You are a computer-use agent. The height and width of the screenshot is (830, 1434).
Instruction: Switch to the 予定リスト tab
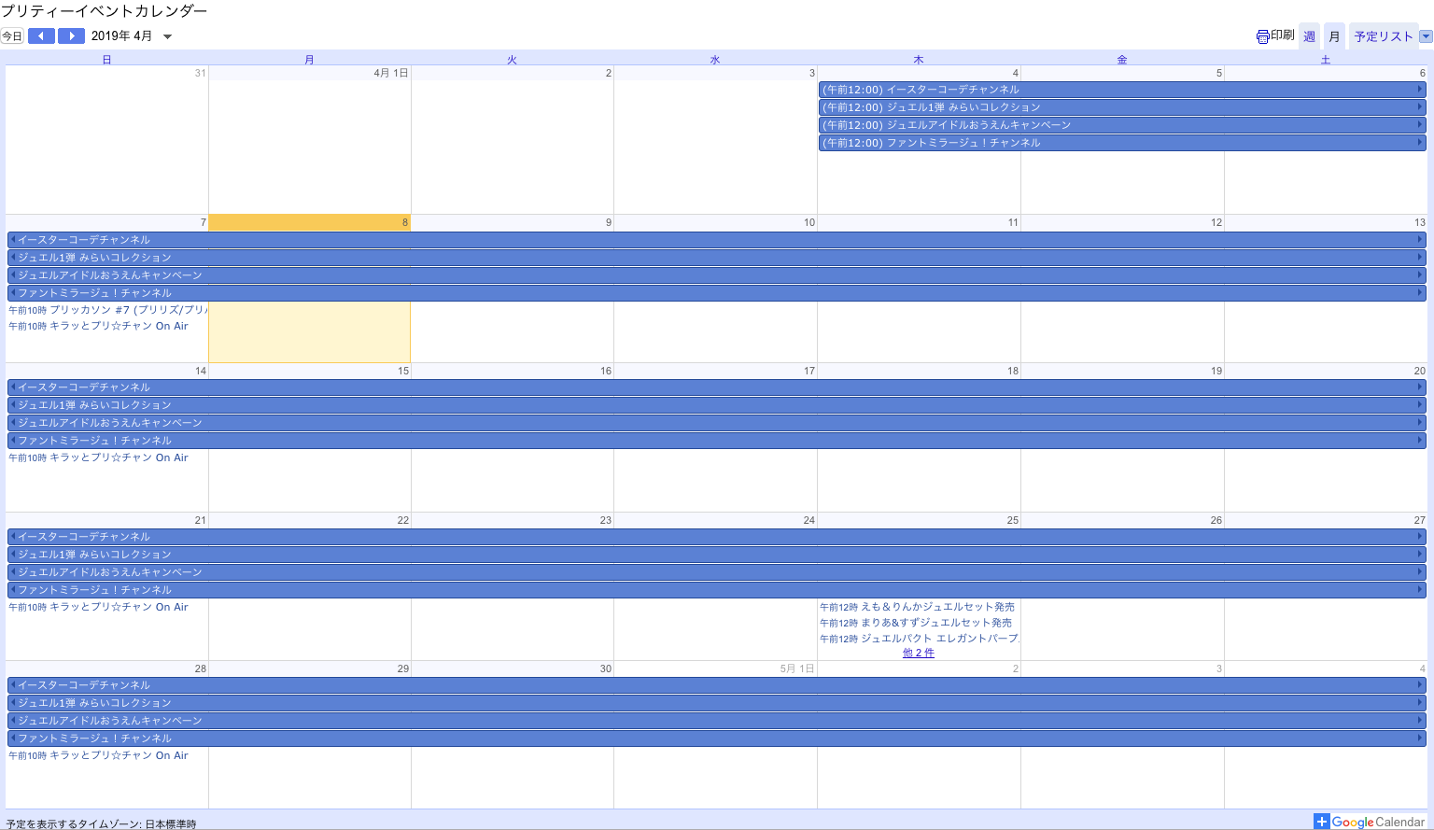[x=1383, y=36]
